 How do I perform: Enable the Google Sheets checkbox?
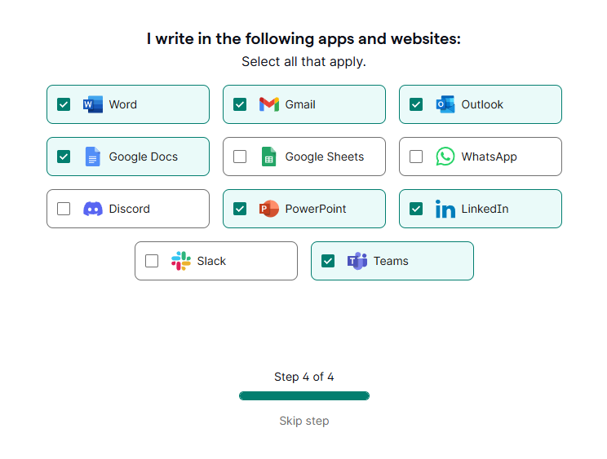240,157
